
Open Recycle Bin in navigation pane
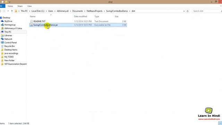[x=9, y=46]
